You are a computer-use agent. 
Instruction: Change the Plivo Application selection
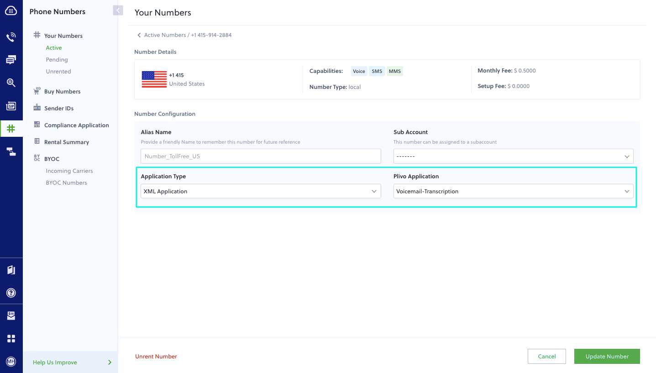[x=513, y=191]
